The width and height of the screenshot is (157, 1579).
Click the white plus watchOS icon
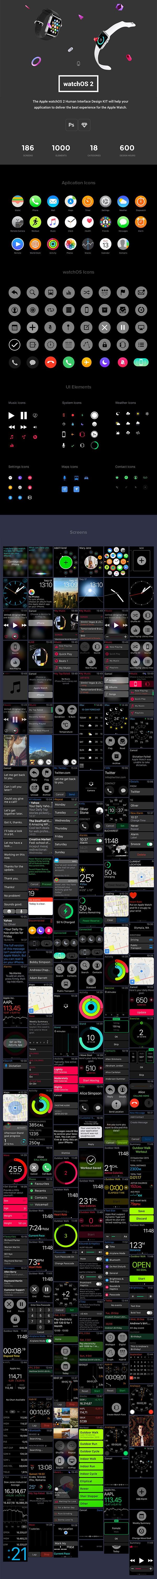tap(32, 327)
